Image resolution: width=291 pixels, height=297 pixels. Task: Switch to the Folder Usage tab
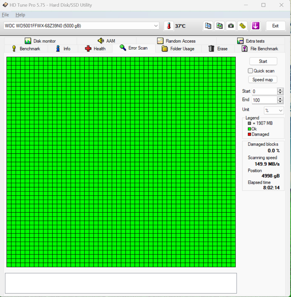point(178,49)
